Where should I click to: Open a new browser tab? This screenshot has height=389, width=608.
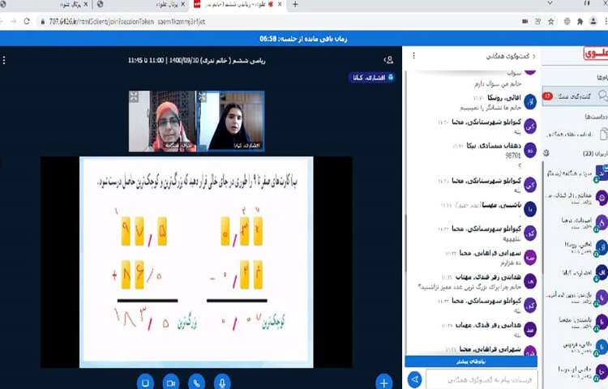coord(295,4)
